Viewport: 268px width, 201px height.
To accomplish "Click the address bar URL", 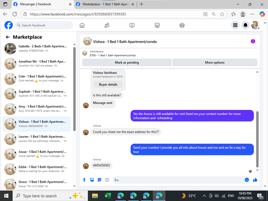I will coord(78,14).
